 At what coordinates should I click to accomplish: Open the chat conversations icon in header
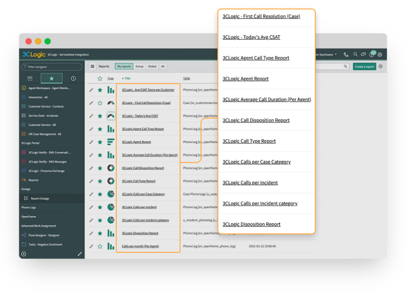(363, 54)
